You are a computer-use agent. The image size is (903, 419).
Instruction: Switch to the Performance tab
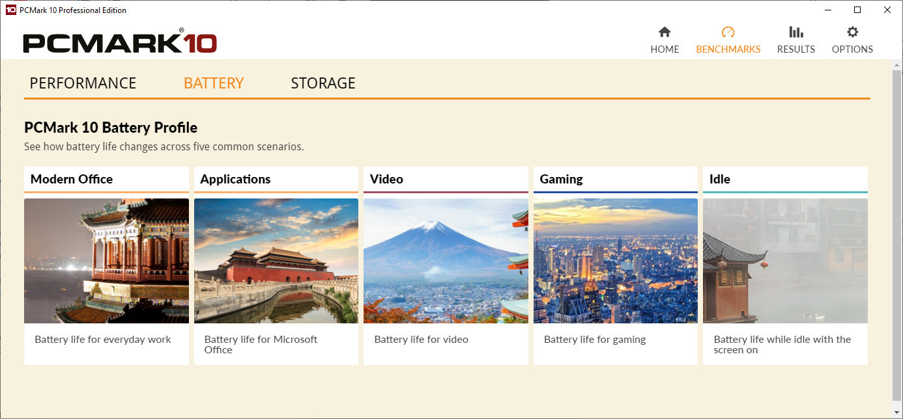(83, 83)
